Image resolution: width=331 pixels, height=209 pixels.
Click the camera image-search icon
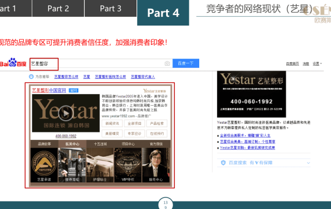pos(167,63)
